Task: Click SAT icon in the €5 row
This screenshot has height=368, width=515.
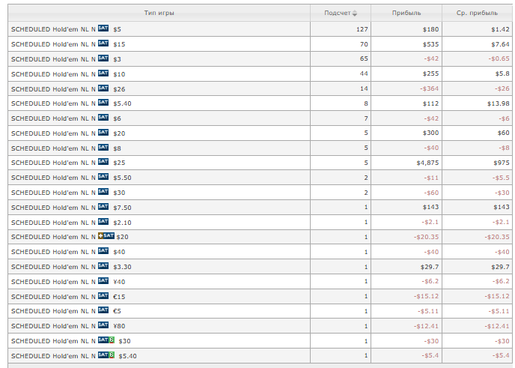Action: (x=103, y=310)
